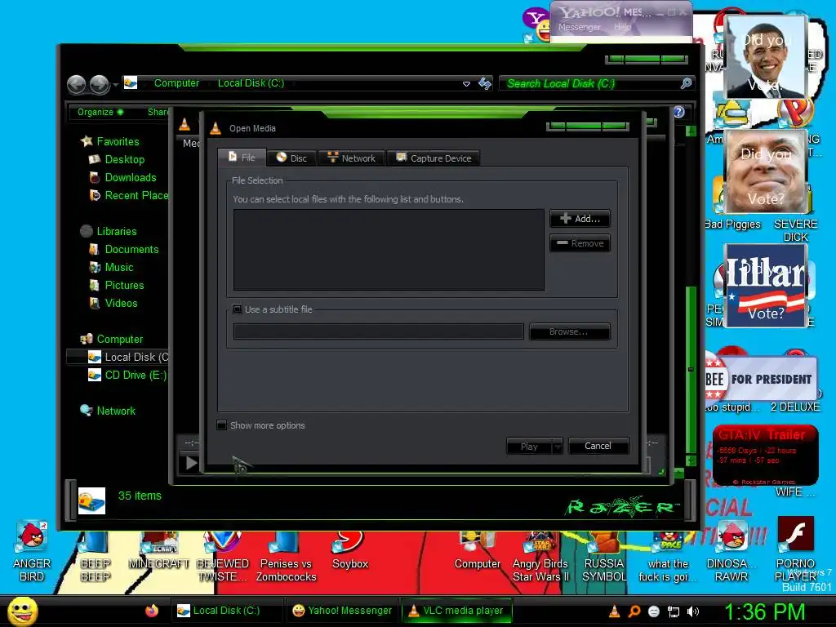Screen dimensions: 836x627
Task: Switch to Local Disk (C:) taskbar button
Action: (x=226, y=611)
